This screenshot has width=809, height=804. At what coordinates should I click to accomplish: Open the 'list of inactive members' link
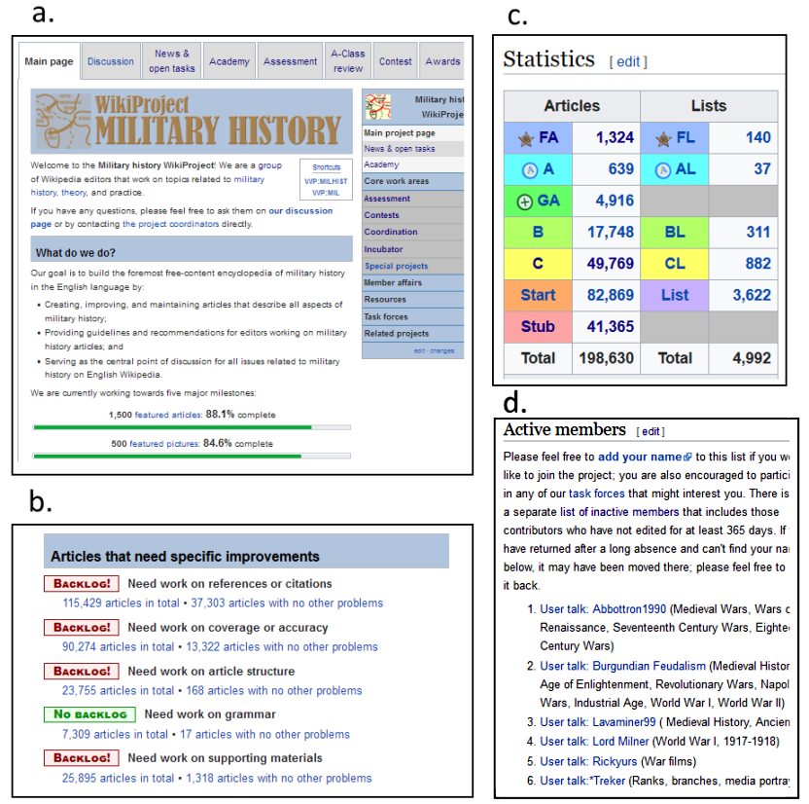click(x=619, y=512)
